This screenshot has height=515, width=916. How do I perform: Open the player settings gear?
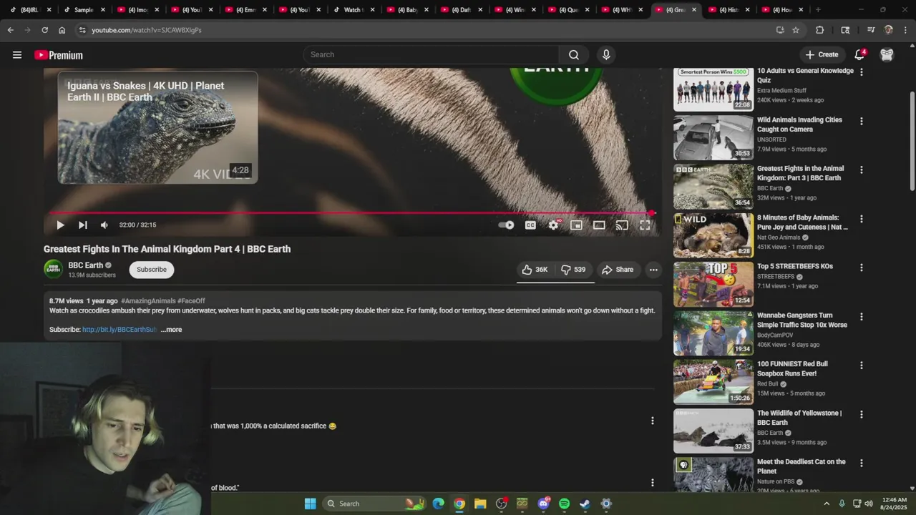[x=553, y=225]
